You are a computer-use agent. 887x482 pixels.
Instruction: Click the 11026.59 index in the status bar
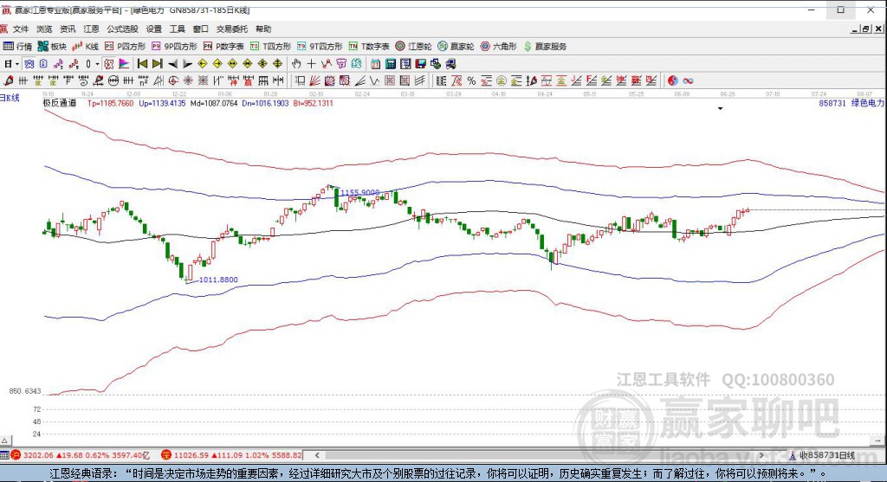tap(191, 455)
